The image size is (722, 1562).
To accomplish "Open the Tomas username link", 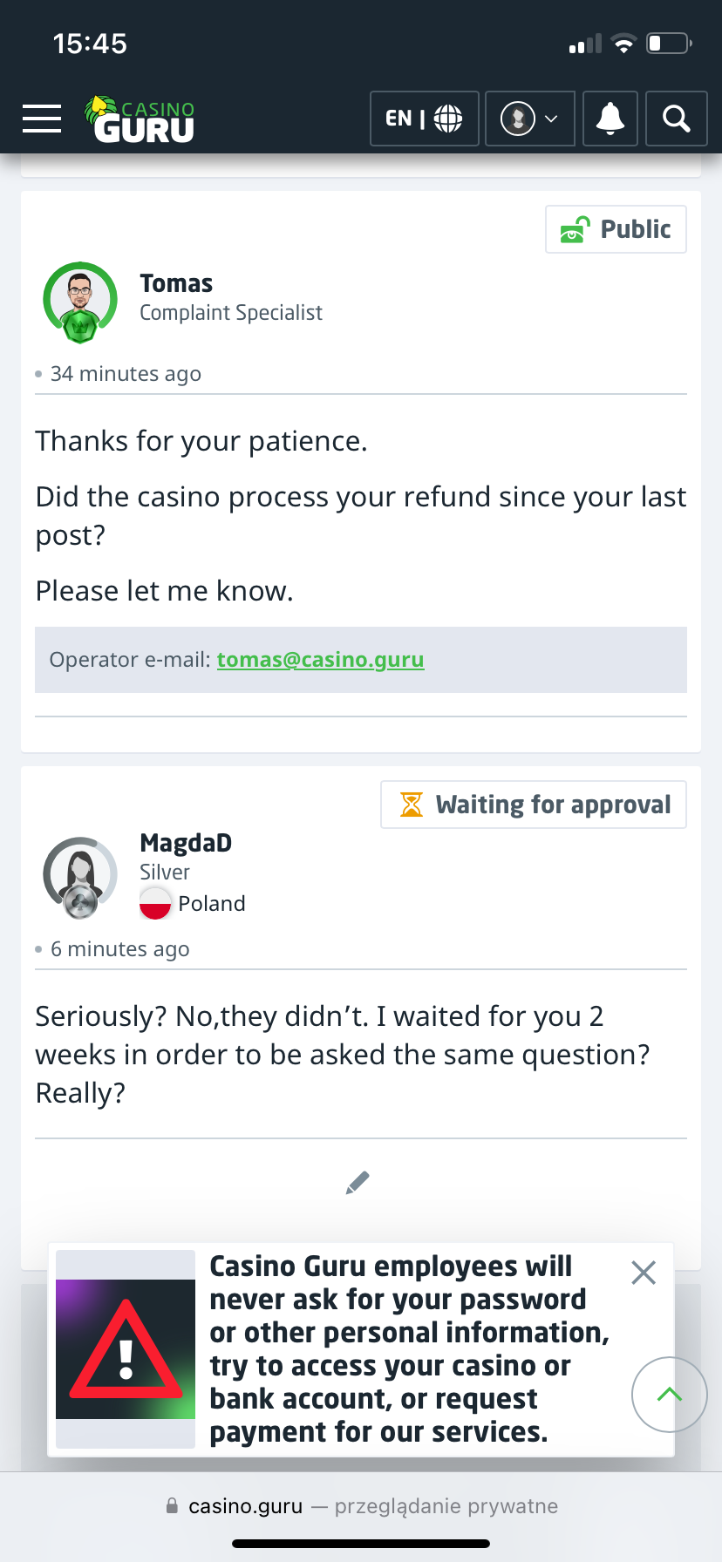I will click(176, 283).
